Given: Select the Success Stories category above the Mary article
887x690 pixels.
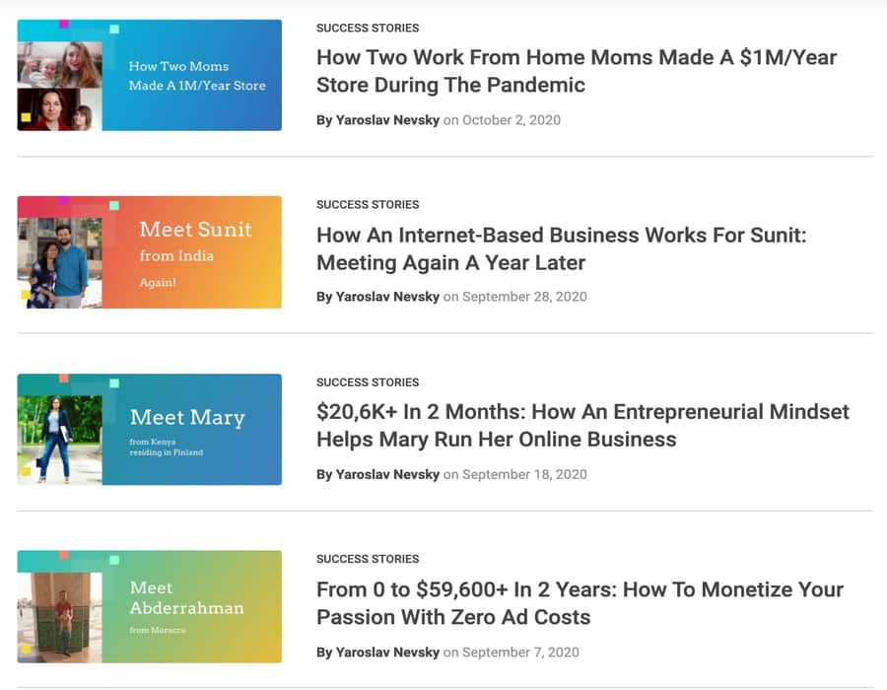Looking at the screenshot, I should pos(368,382).
